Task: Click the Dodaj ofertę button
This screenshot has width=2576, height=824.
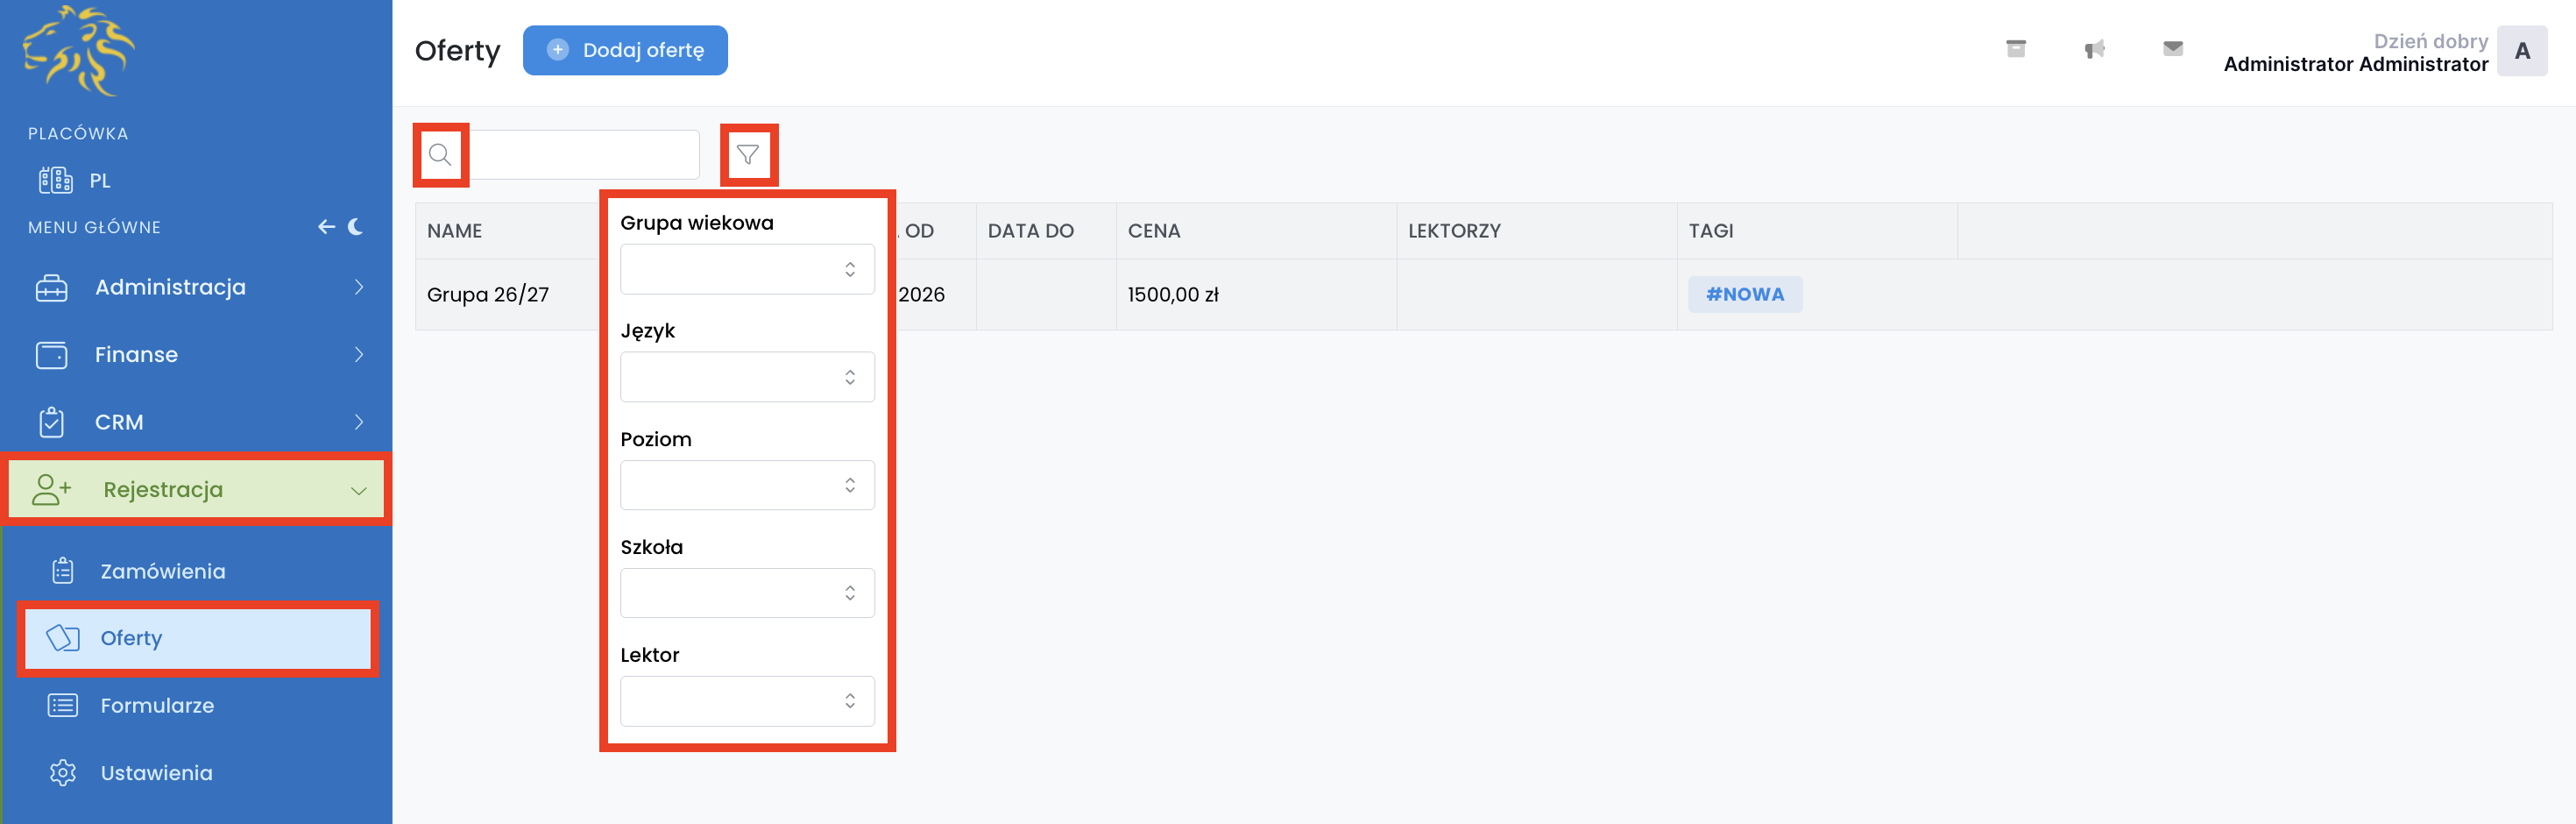Action: (x=625, y=50)
